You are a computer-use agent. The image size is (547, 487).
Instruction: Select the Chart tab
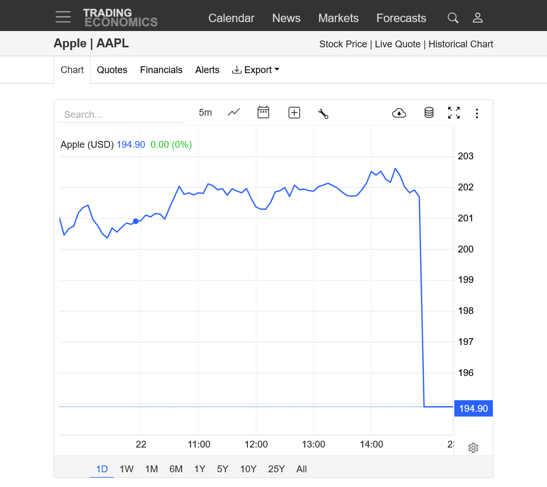pos(72,70)
